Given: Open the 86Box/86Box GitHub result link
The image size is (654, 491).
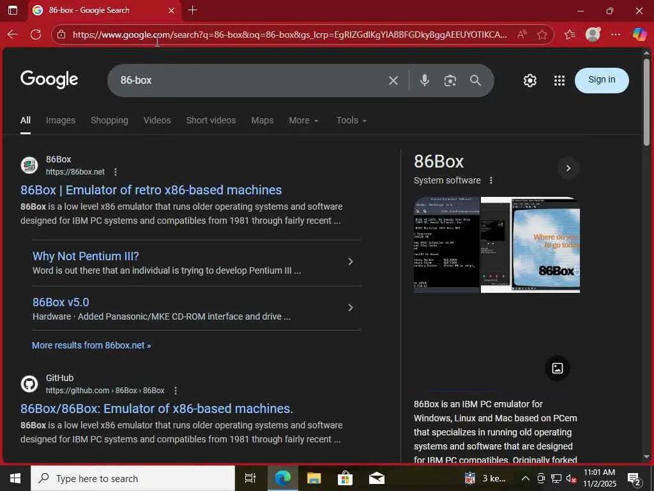Looking at the screenshot, I should click(x=156, y=409).
